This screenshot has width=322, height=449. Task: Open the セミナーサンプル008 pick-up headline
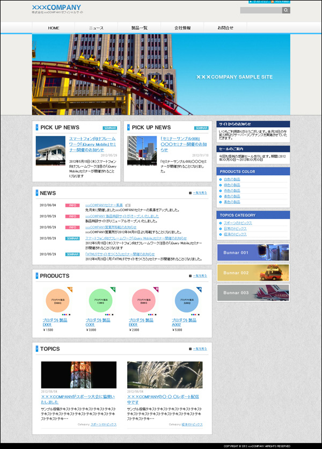coord(184,144)
